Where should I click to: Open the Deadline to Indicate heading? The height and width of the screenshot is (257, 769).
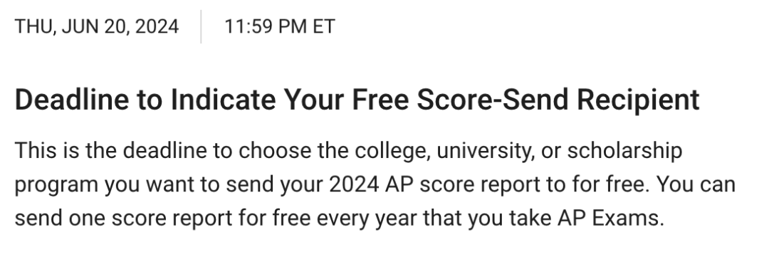[357, 100]
